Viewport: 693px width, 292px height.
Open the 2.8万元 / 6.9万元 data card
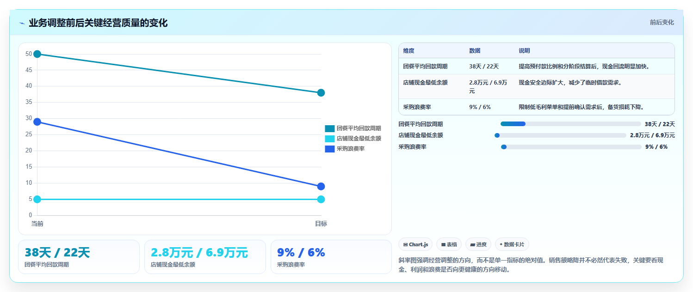click(x=205, y=257)
